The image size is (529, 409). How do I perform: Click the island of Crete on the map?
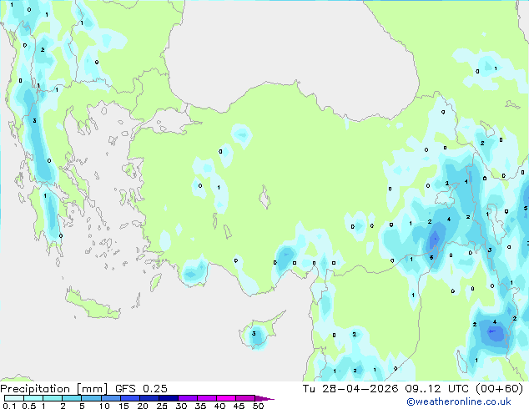[93, 305]
